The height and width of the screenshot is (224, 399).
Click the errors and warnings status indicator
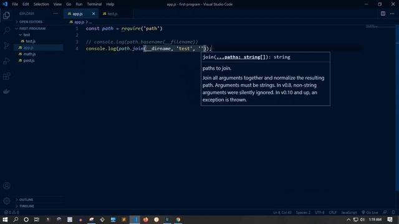click(x=11, y=212)
